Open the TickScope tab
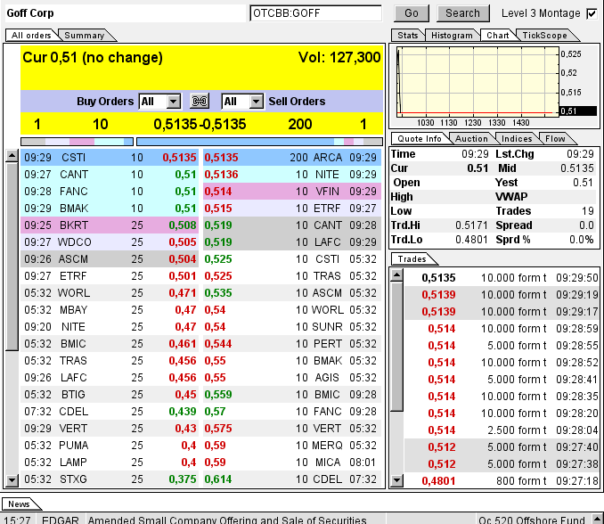The height and width of the screenshot is (524, 604). 544,35
